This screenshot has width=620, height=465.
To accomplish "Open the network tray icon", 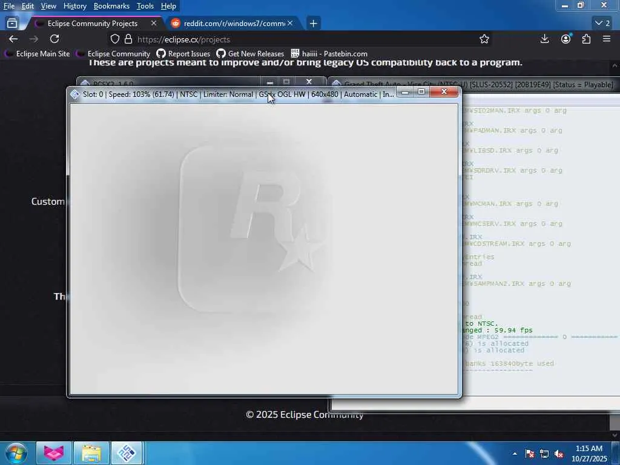I will (544, 453).
